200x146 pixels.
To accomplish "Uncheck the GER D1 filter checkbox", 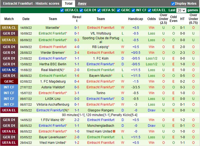I will pos(81,10).
